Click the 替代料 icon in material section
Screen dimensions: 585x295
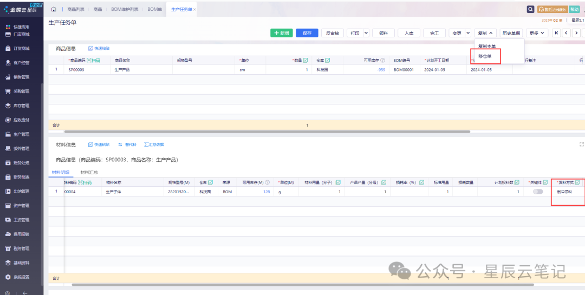120,145
